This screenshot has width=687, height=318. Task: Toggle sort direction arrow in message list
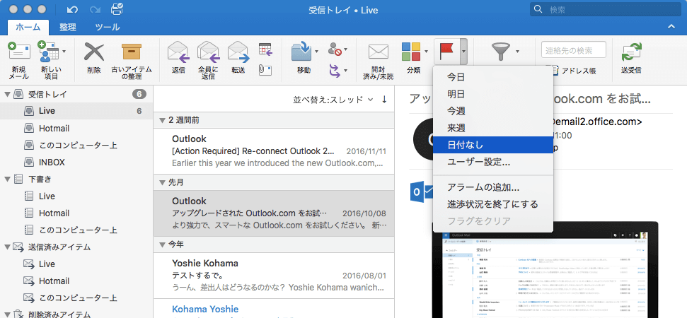(384, 100)
